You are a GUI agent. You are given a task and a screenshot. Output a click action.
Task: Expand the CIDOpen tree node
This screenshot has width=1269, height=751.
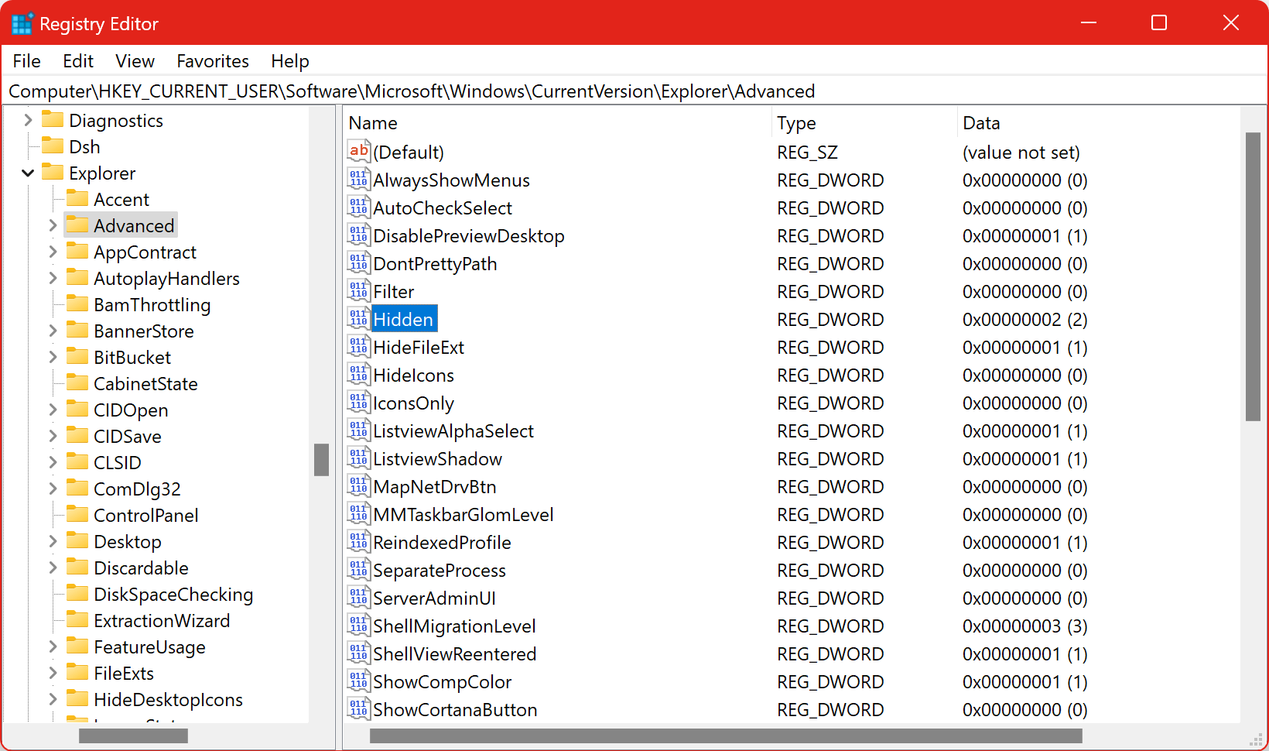click(52, 410)
